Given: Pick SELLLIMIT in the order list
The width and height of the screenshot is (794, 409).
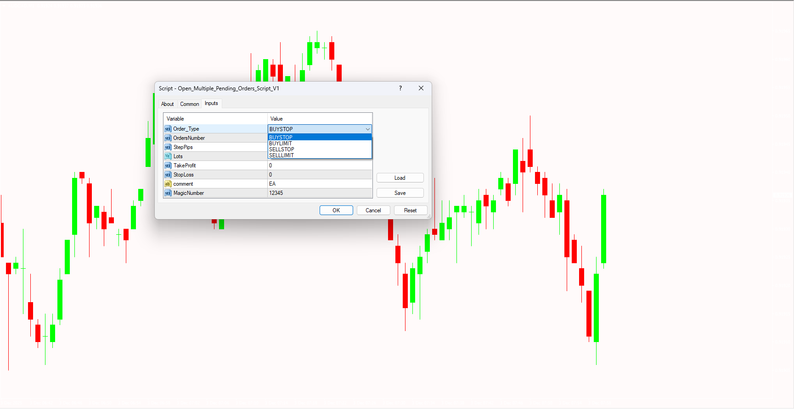Looking at the screenshot, I should 282,155.
